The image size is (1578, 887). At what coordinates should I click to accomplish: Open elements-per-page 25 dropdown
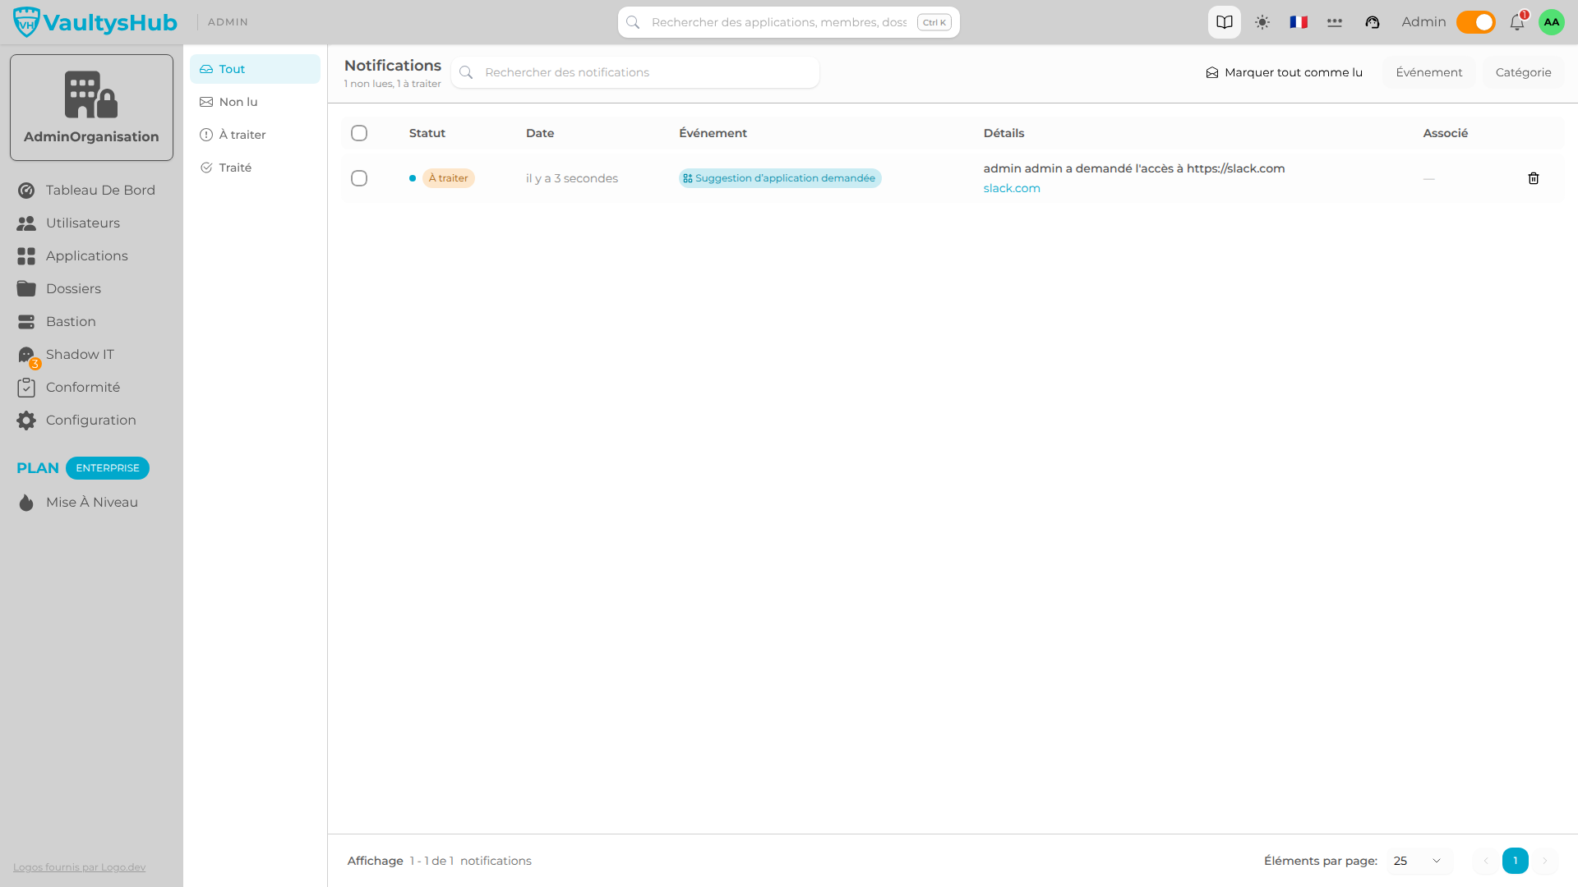click(1419, 861)
